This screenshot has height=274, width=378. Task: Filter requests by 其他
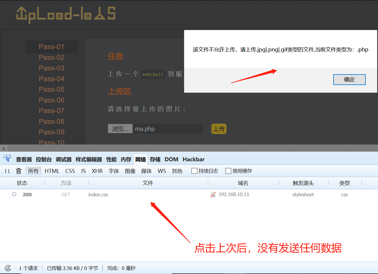tap(177, 171)
